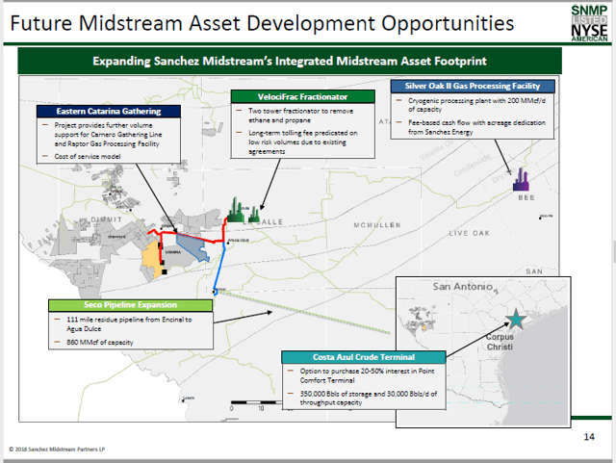
Task: Select the Silver Oak II Gas Processing Facility header
Action: (x=473, y=86)
